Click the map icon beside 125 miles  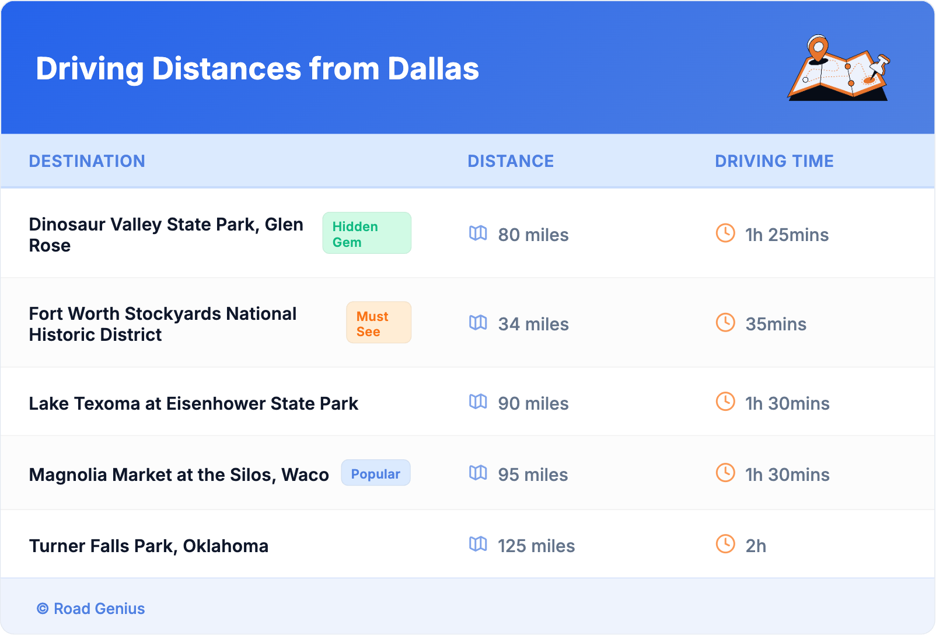(478, 545)
